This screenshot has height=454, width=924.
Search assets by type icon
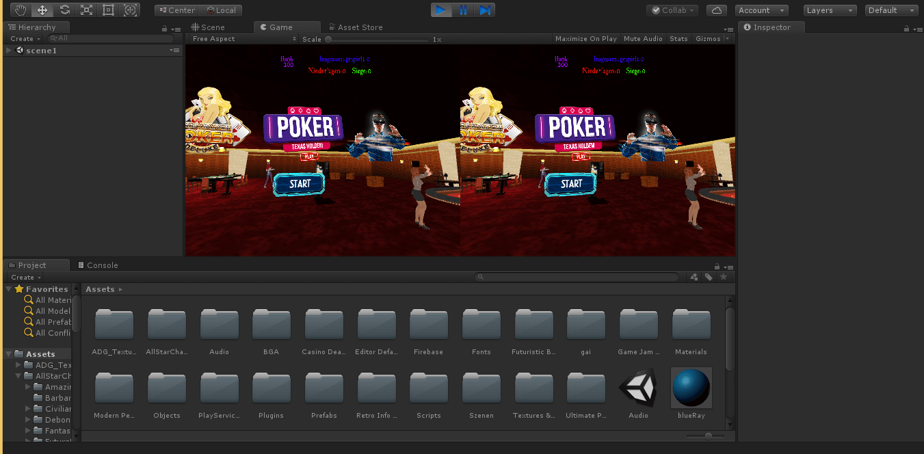tap(694, 277)
